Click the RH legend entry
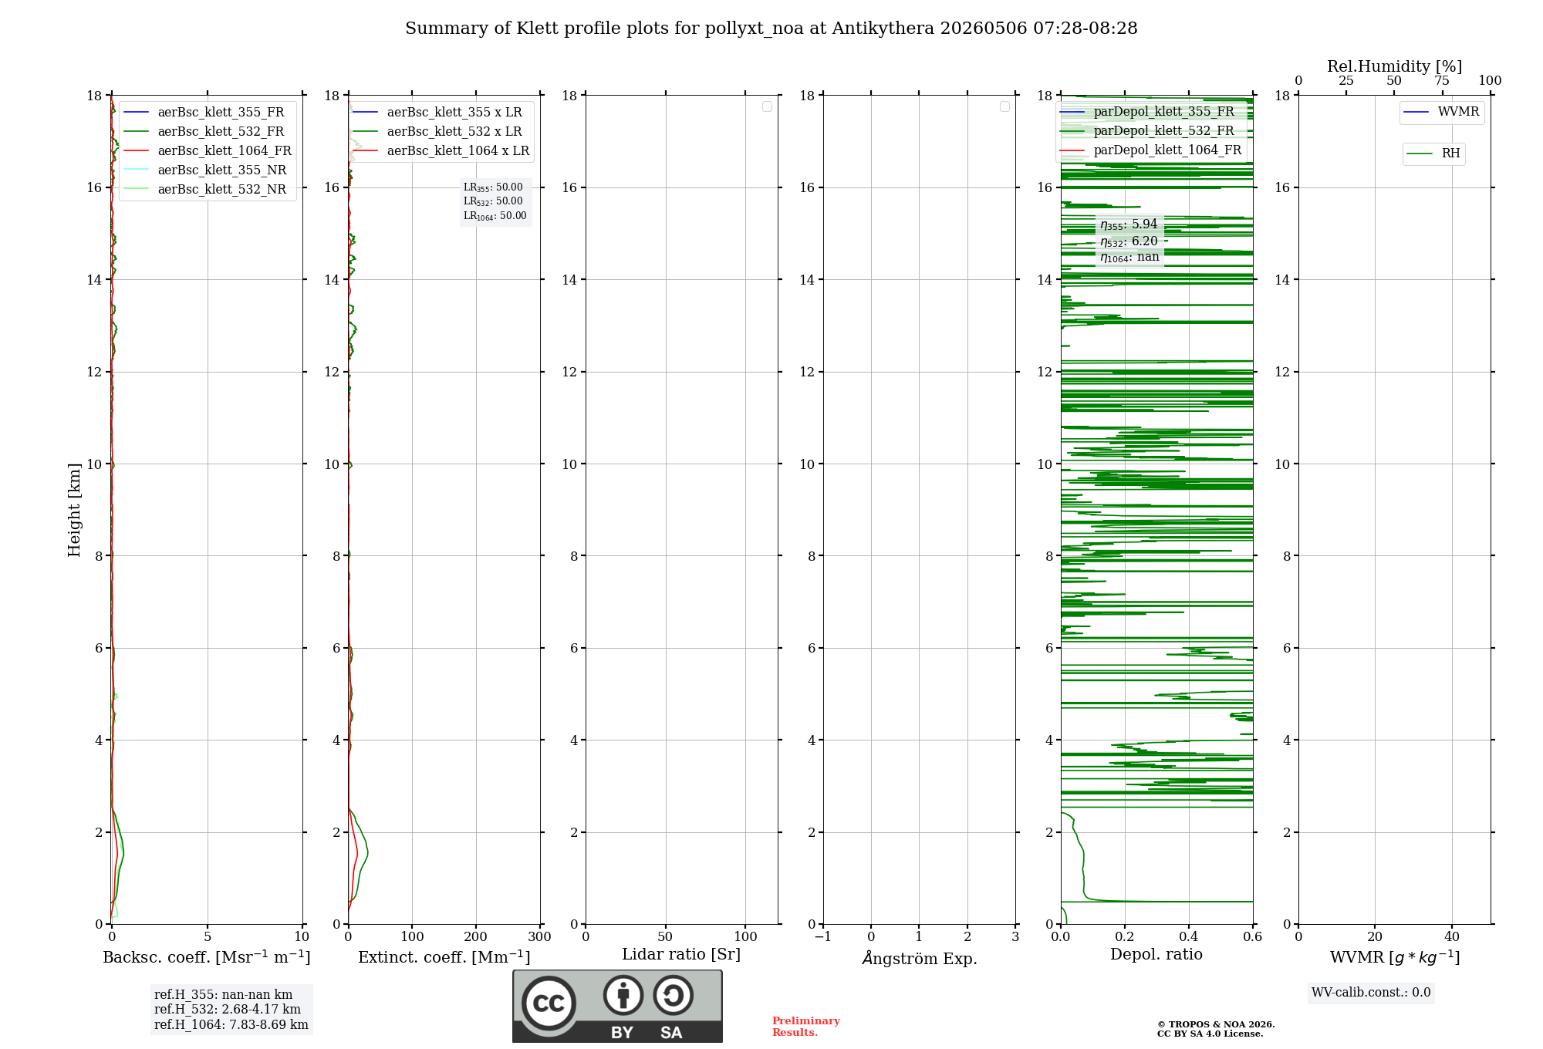The image size is (1543, 1049). point(1433,153)
